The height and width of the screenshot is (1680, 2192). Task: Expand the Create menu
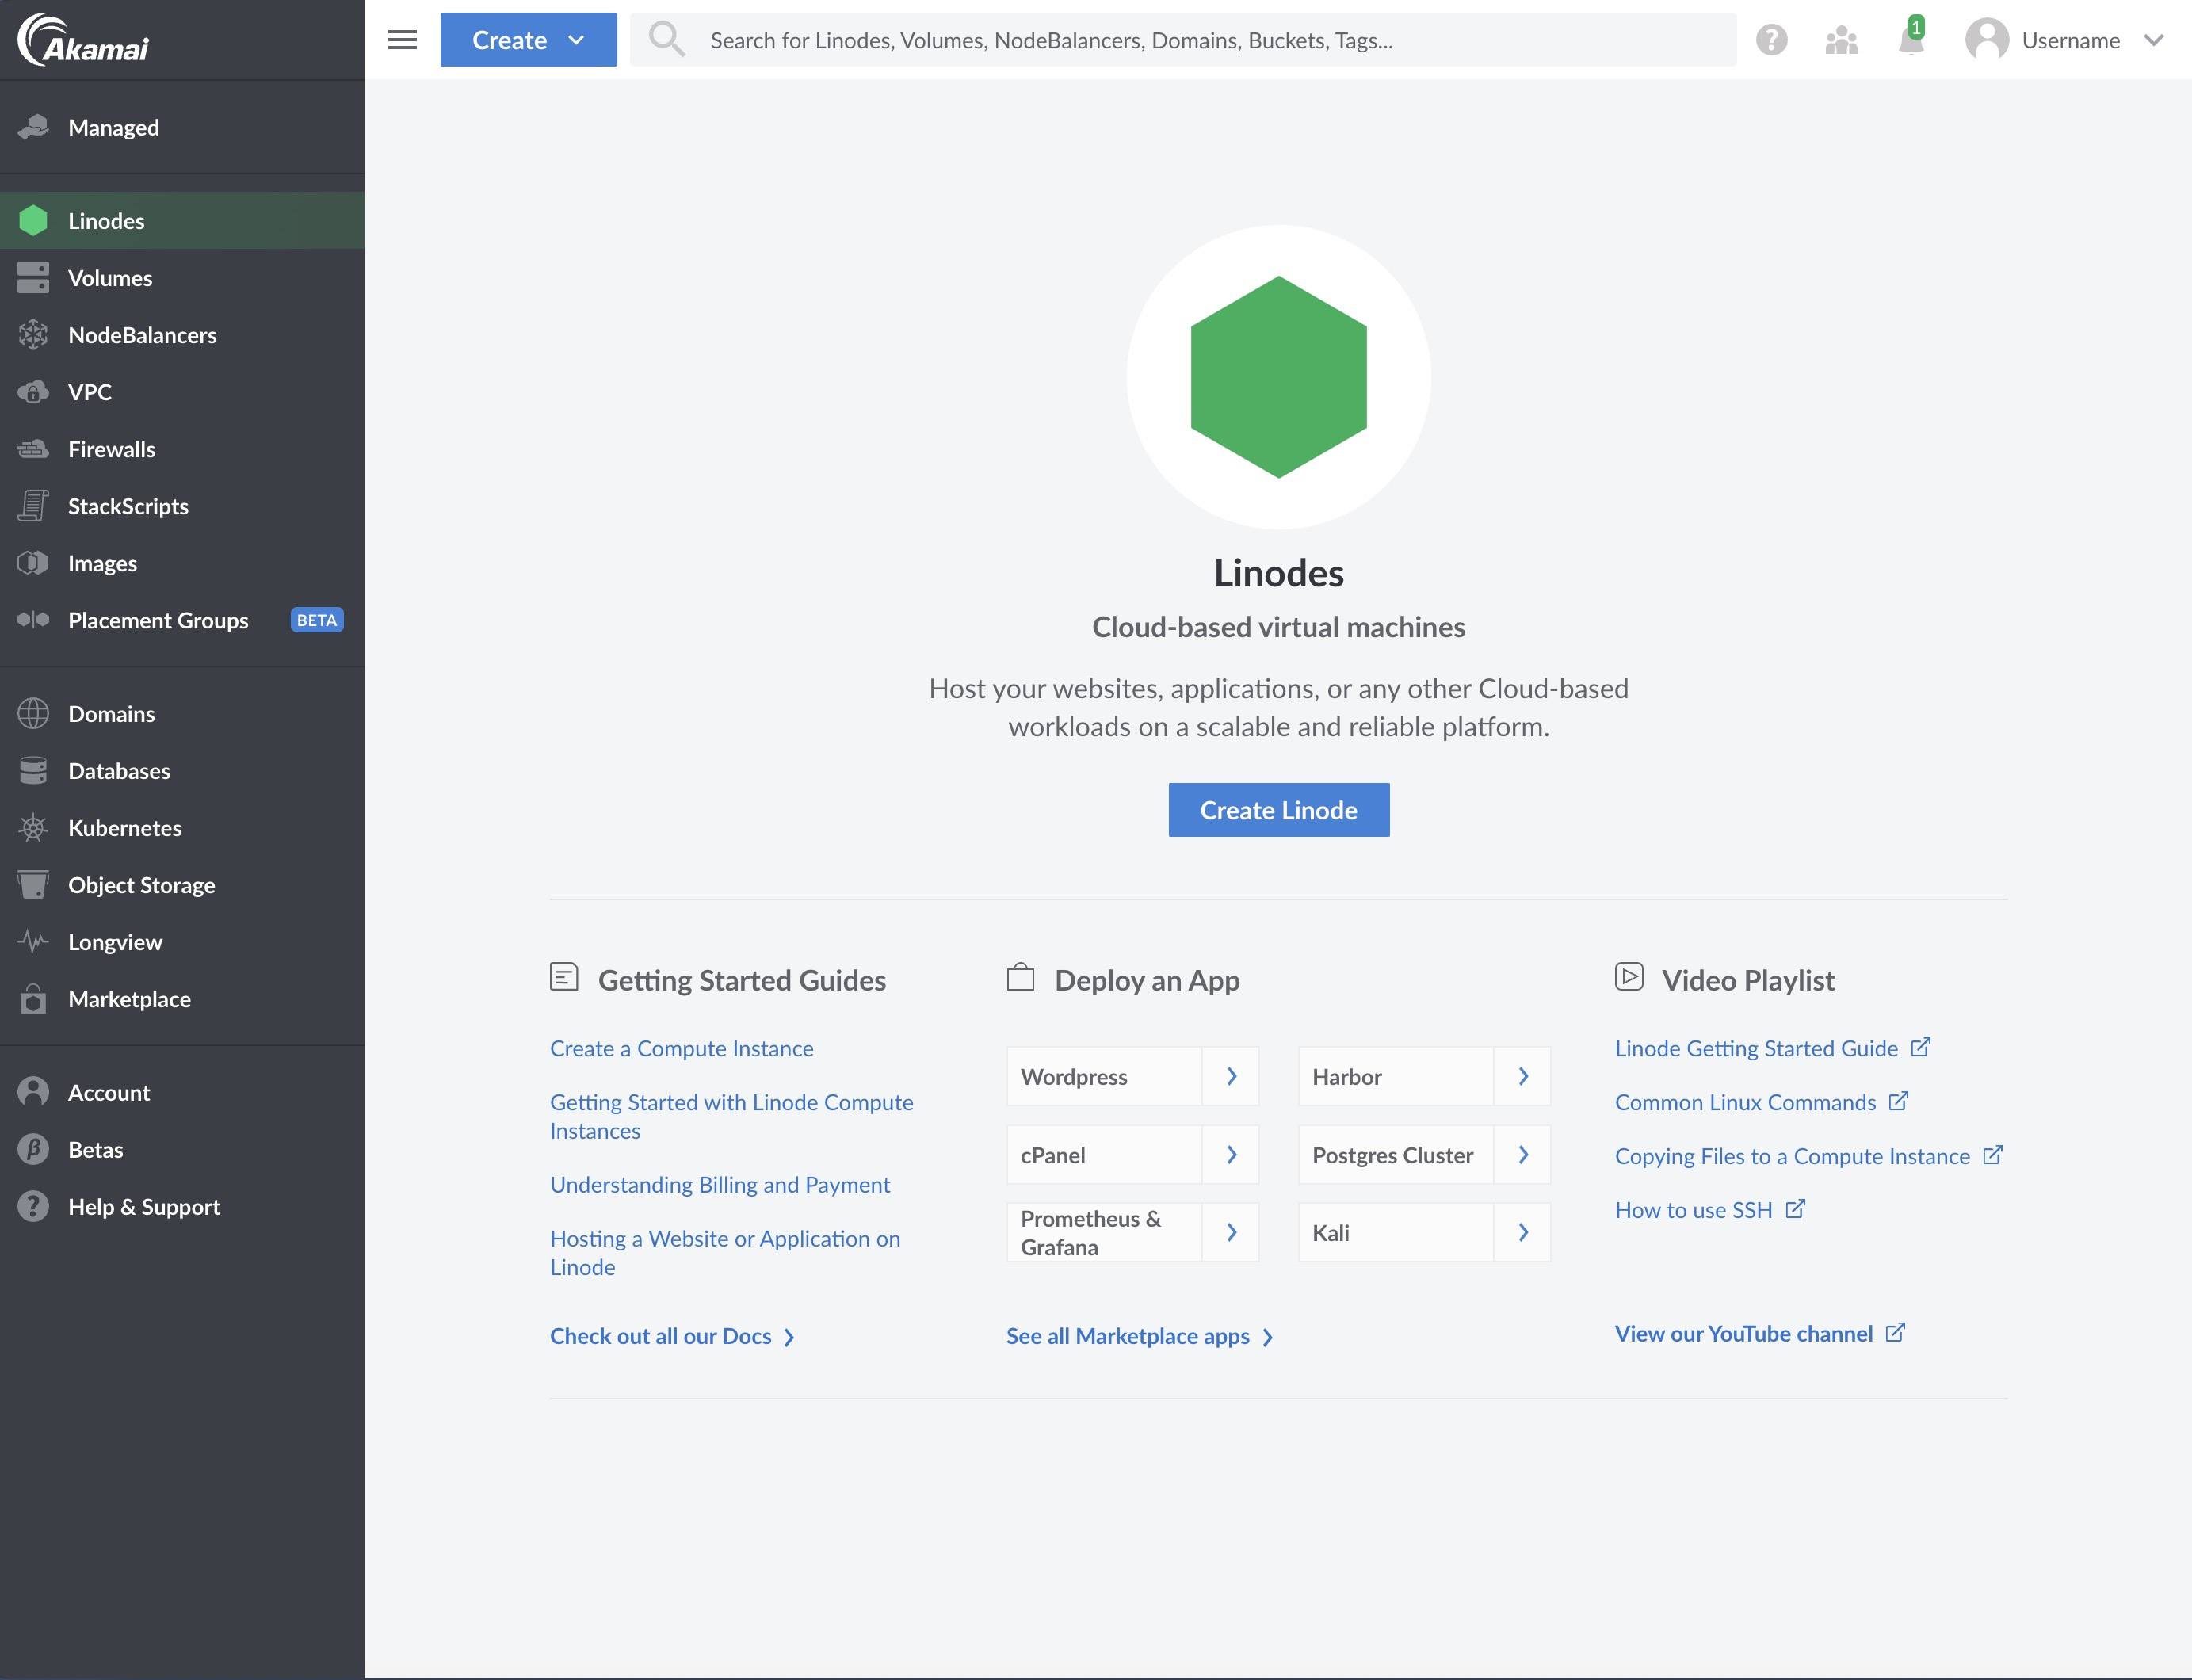click(x=528, y=40)
